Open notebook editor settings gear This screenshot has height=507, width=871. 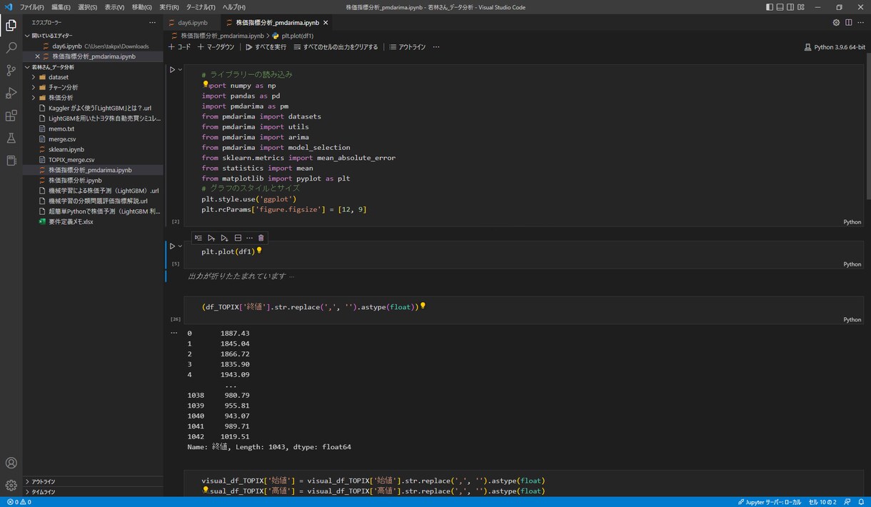point(837,22)
